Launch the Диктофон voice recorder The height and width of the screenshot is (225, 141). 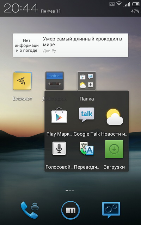coord(54,81)
